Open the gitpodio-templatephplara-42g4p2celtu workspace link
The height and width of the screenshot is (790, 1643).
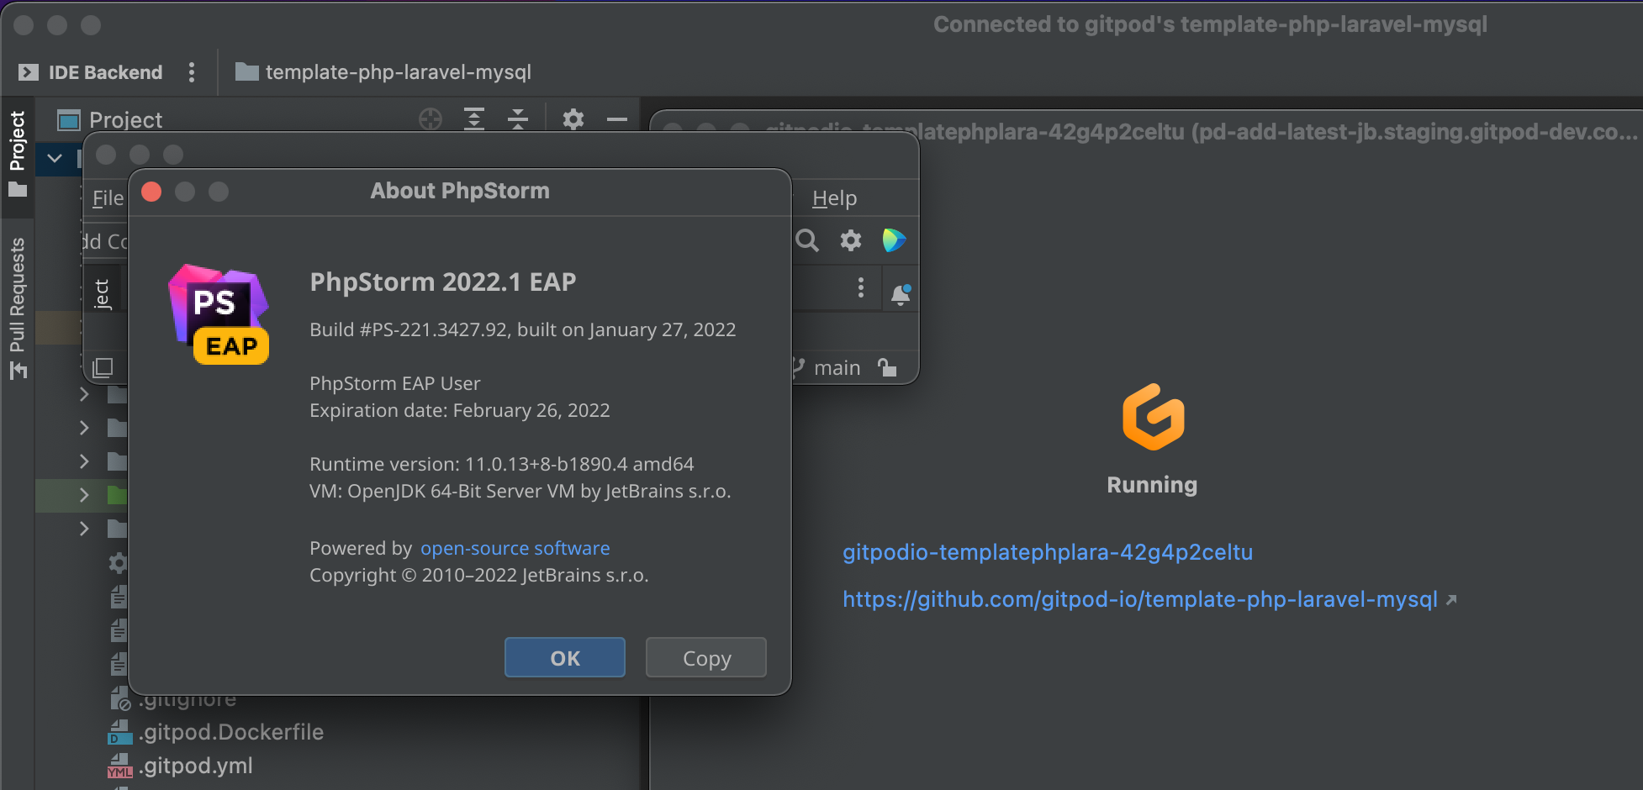pyautogui.click(x=1048, y=552)
